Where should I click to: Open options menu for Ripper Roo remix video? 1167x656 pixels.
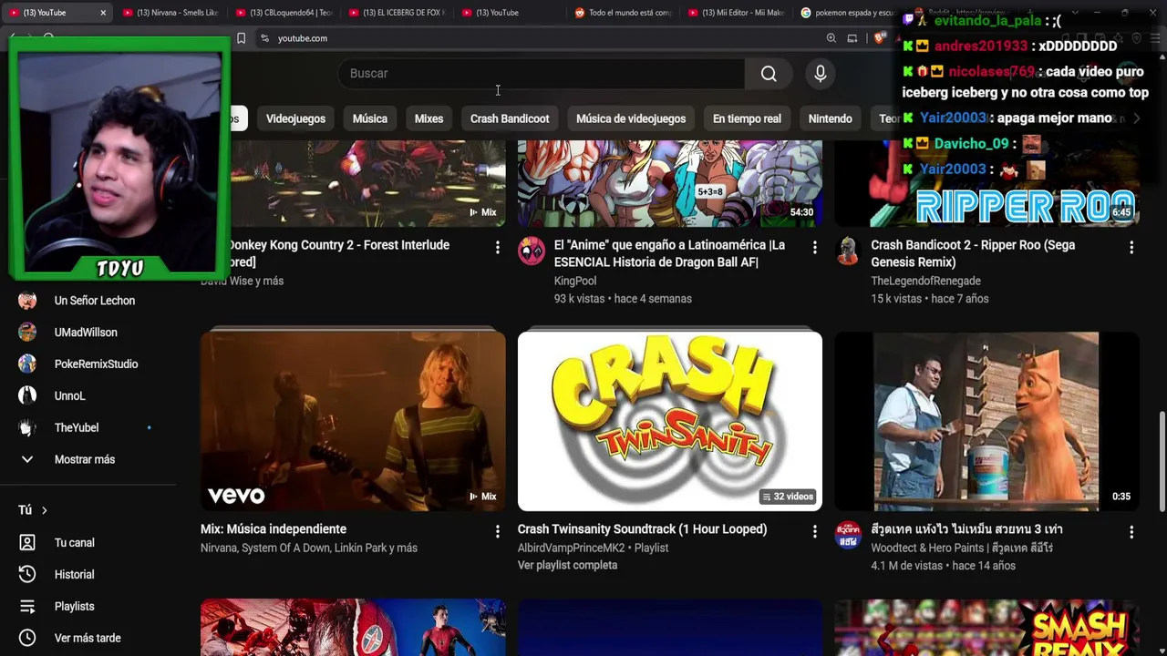(x=1131, y=247)
